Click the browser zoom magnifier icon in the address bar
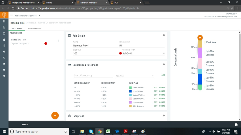Viewport: 241px width, 135px height. click(228, 8)
